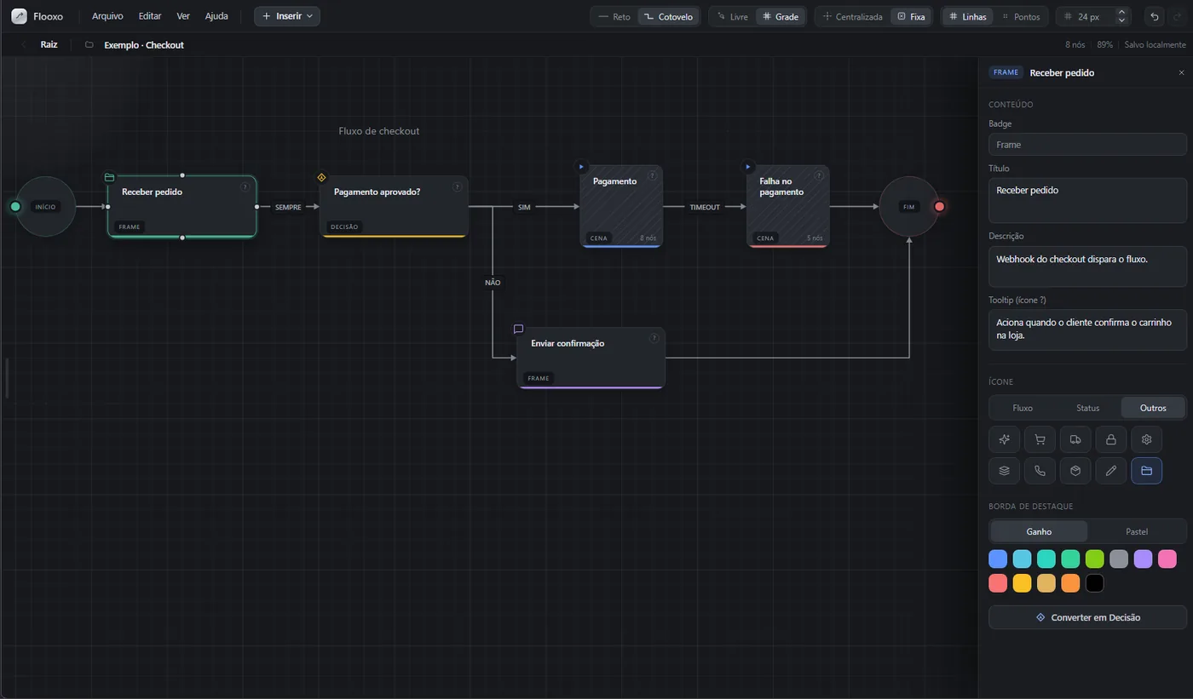The image size is (1193, 699).
Task: Set anchor mode to Fixa
Action: coord(911,16)
